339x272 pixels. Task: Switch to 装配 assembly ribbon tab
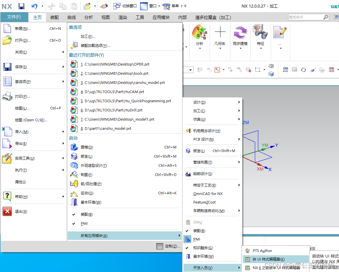[54, 17]
